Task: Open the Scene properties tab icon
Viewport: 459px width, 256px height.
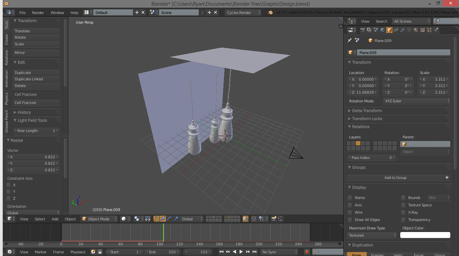Action: (376, 30)
